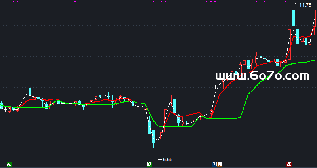Select the blue 财 marker icon
This screenshot has width=317, height=168.
pos(214,164)
